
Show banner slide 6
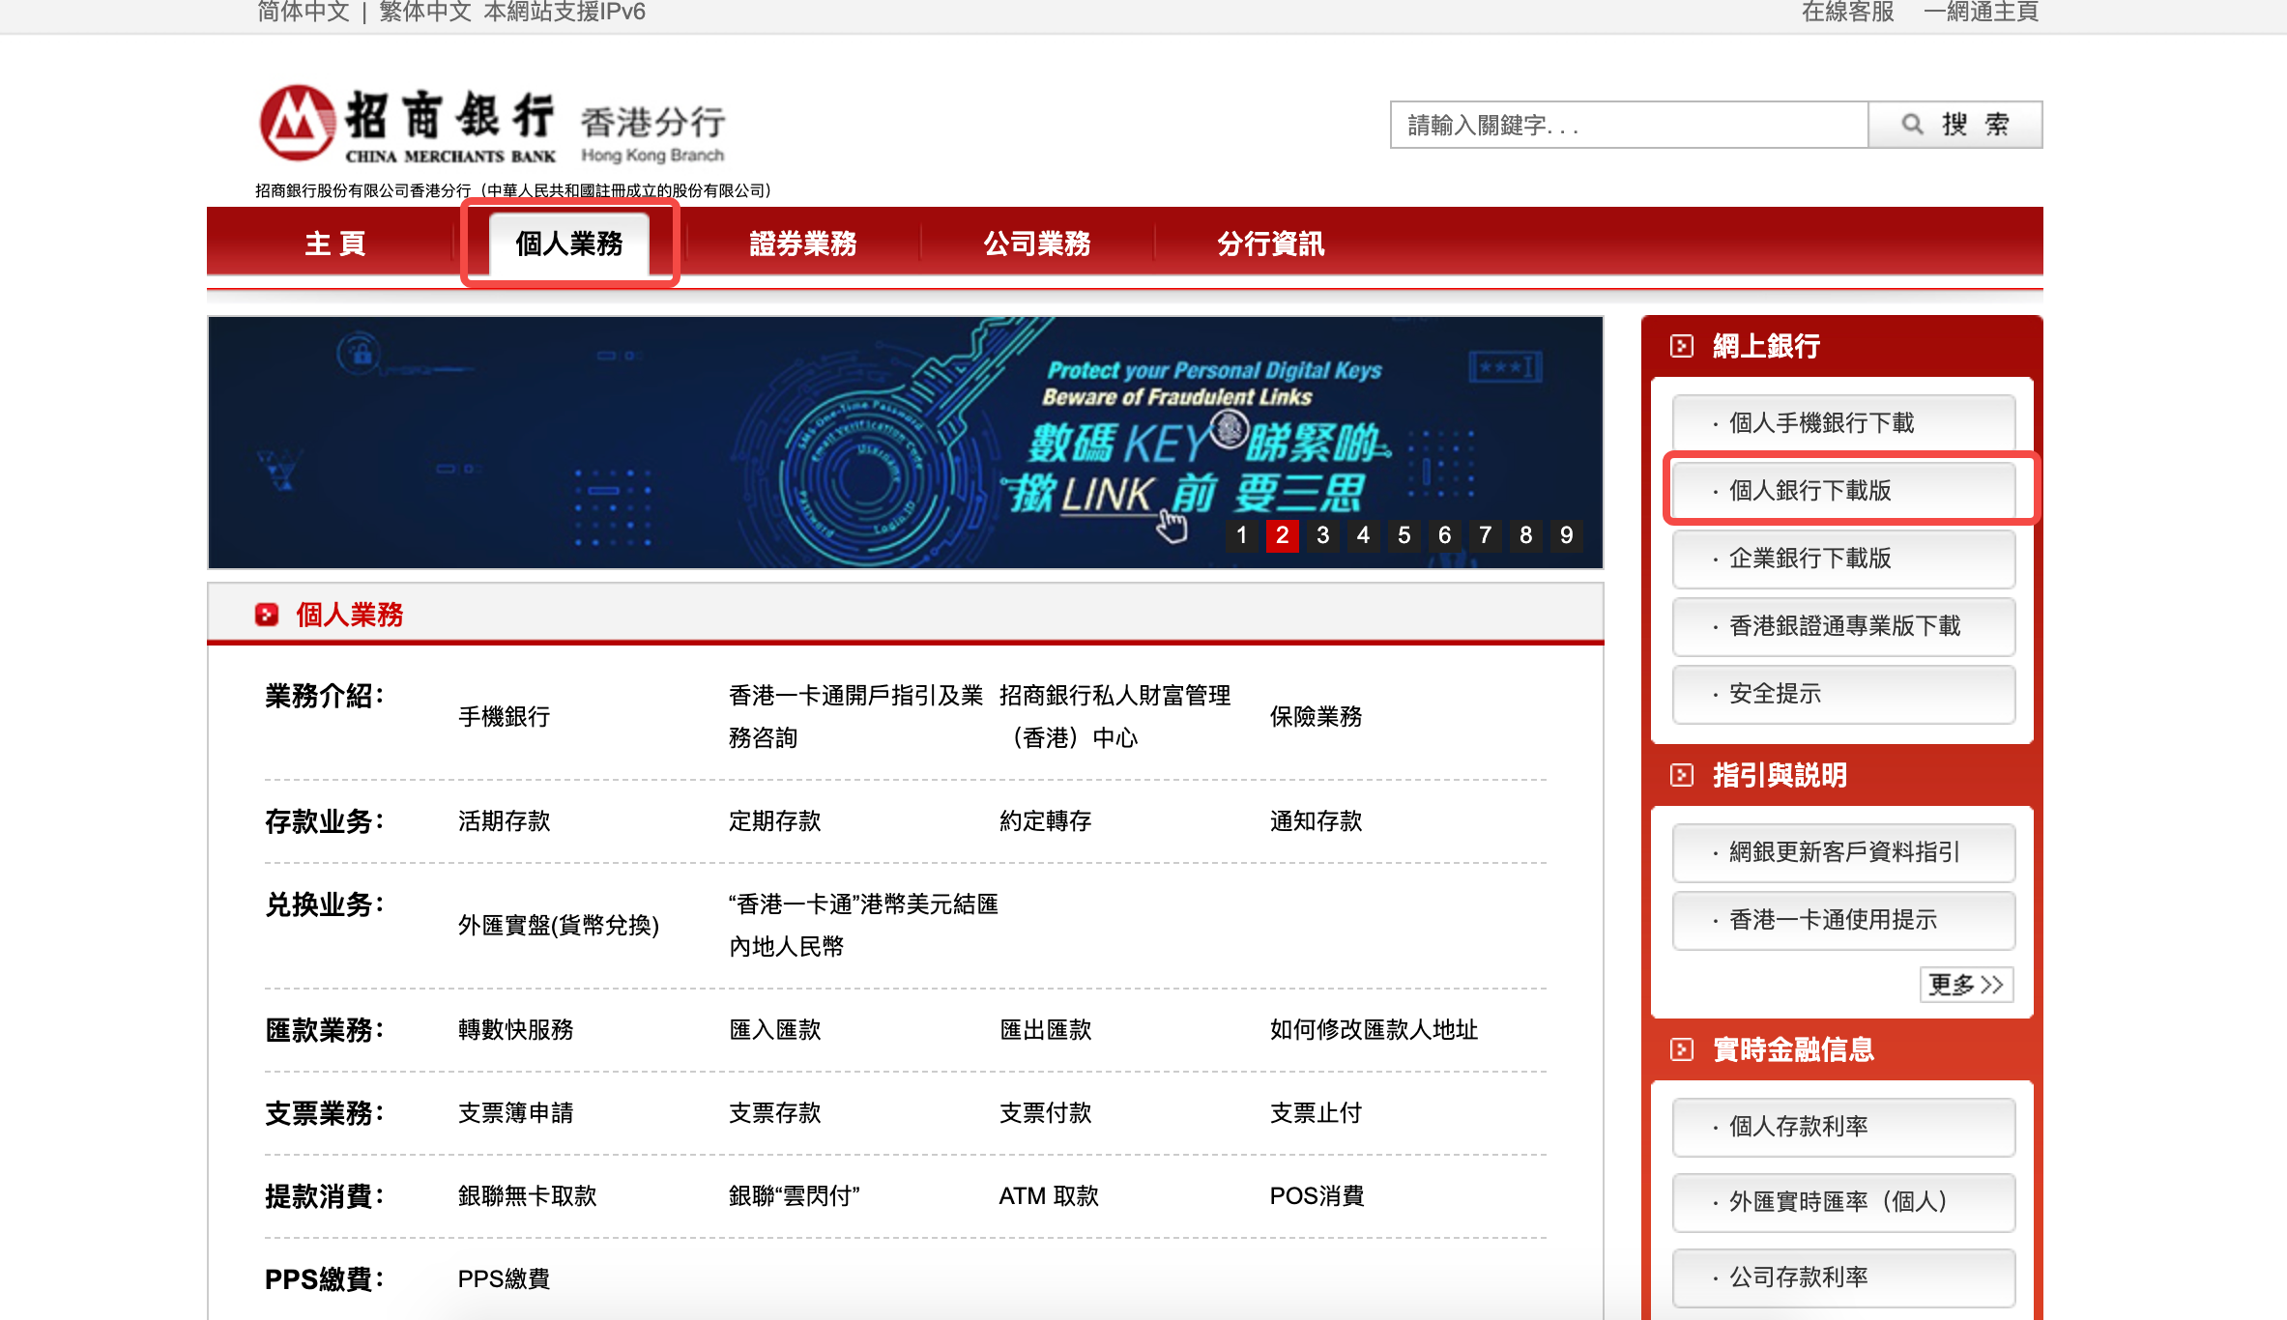(x=1445, y=535)
